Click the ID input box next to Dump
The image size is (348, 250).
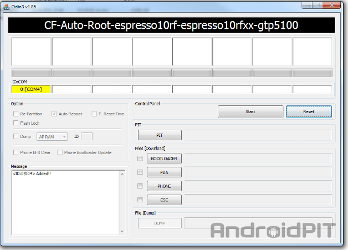86,136
